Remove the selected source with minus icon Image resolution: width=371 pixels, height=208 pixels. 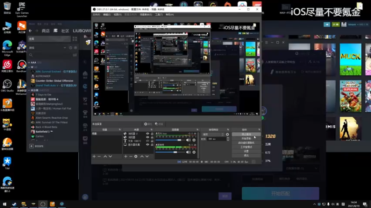click(x=131, y=156)
